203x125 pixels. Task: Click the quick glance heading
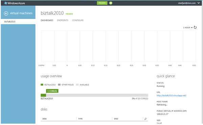coord(165,76)
